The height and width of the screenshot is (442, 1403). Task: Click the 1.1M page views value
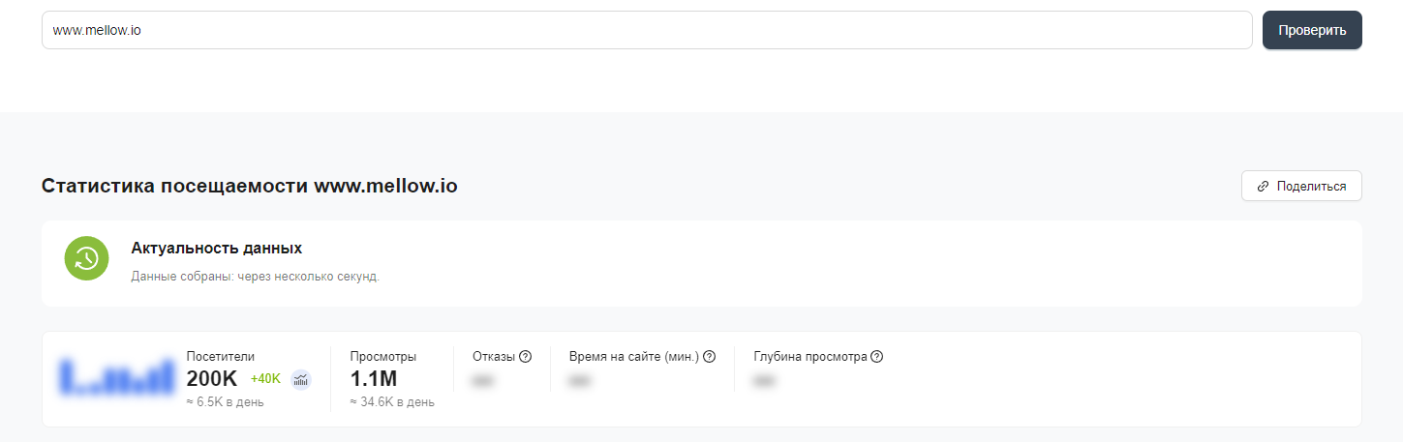click(374, 379)
